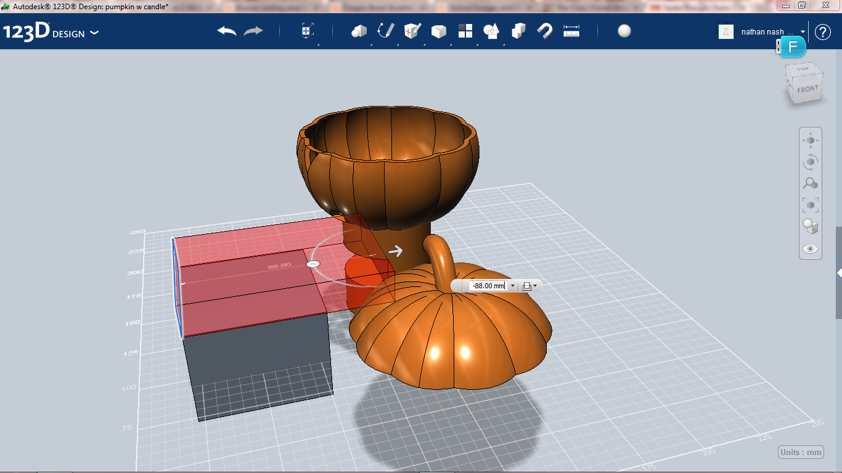Activate the Snap magnet tool
842x473 pixels.
545,31
